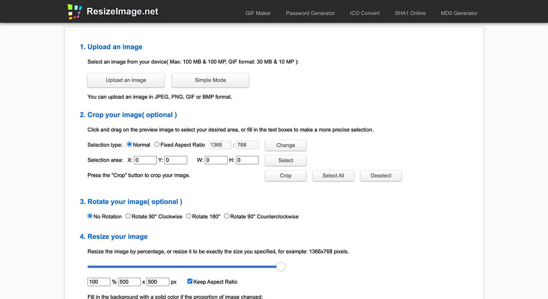Focus the resize width pixel field
This screenshot has height=299, width=548.
point(129,282)
